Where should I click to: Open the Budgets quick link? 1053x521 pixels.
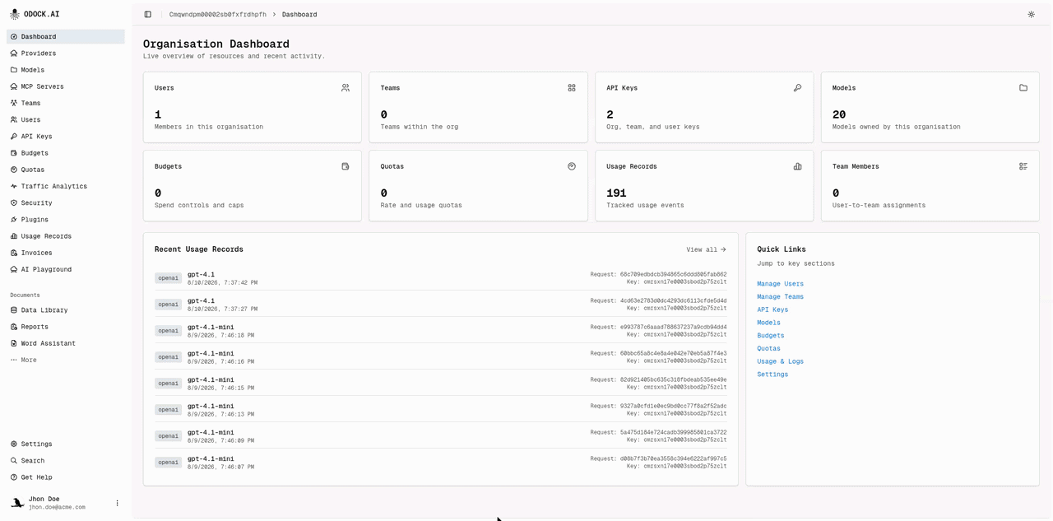click(x=771, y=336)
